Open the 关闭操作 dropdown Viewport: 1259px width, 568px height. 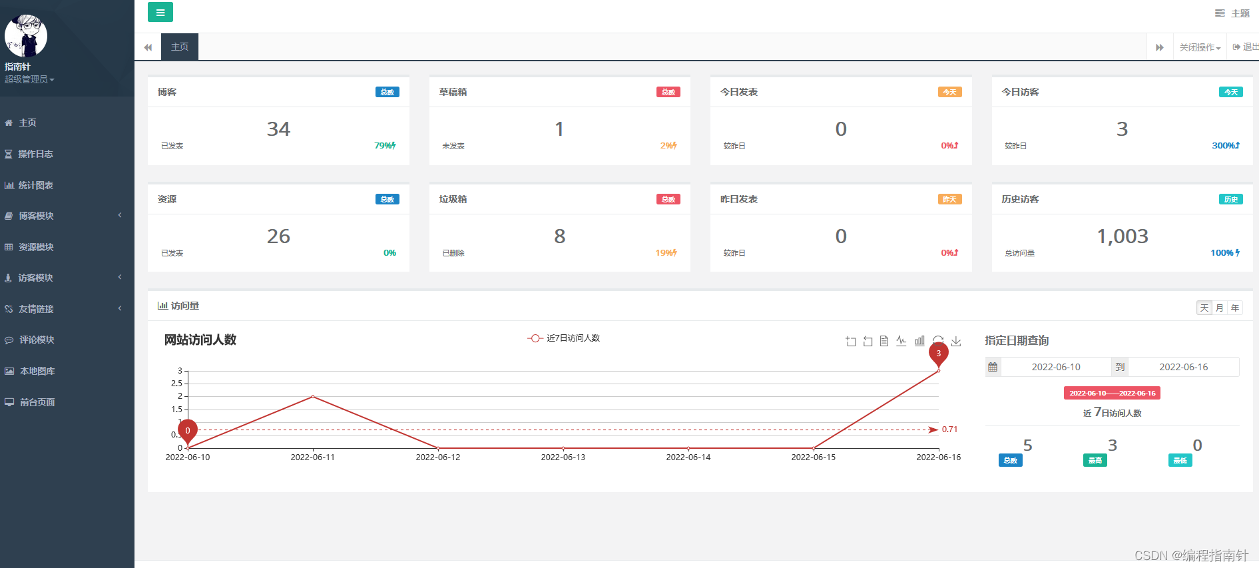pyautogui.click(x=1200, y=47)
